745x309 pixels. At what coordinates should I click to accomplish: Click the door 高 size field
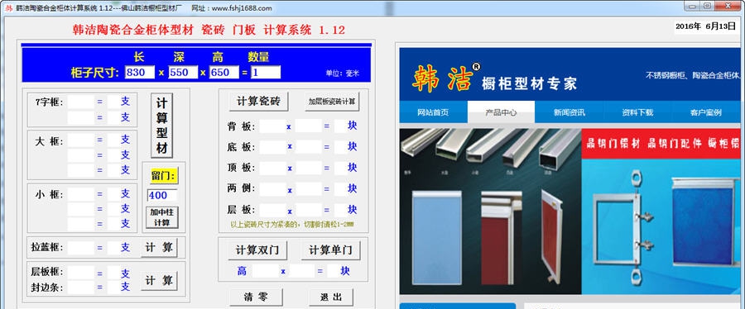[265, 271]
